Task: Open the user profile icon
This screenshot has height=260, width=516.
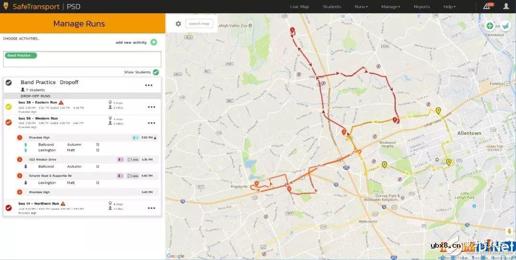Action: 506,7
